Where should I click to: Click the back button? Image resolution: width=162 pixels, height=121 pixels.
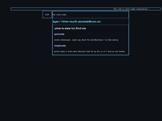click(x=47, y=15)
